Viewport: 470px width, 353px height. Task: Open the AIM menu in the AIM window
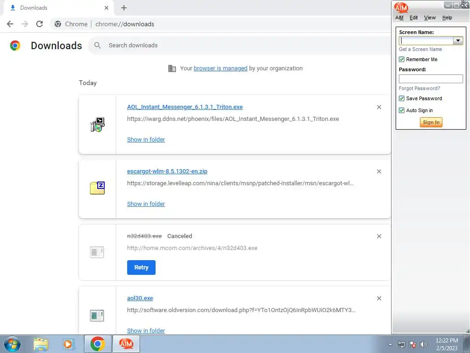(x=399, y=18)
